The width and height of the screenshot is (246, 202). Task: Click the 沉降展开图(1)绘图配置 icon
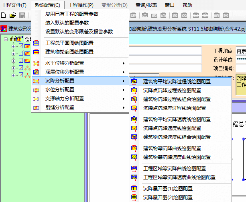click(134, 188)
